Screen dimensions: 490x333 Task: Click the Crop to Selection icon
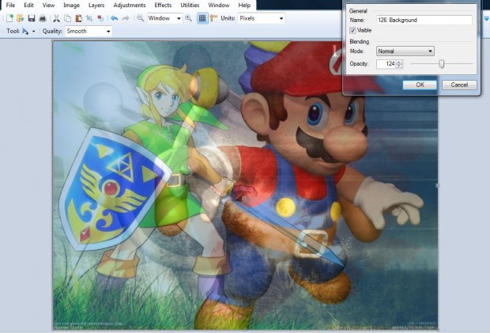coord(89,18)
